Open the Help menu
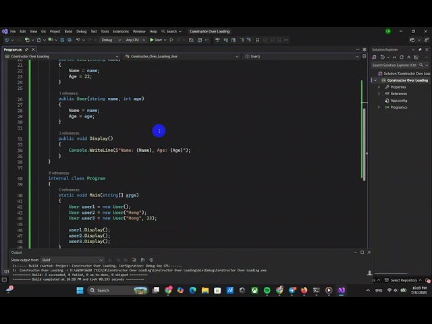Viewport: 432px width, 324px height. tap(153, 32)
